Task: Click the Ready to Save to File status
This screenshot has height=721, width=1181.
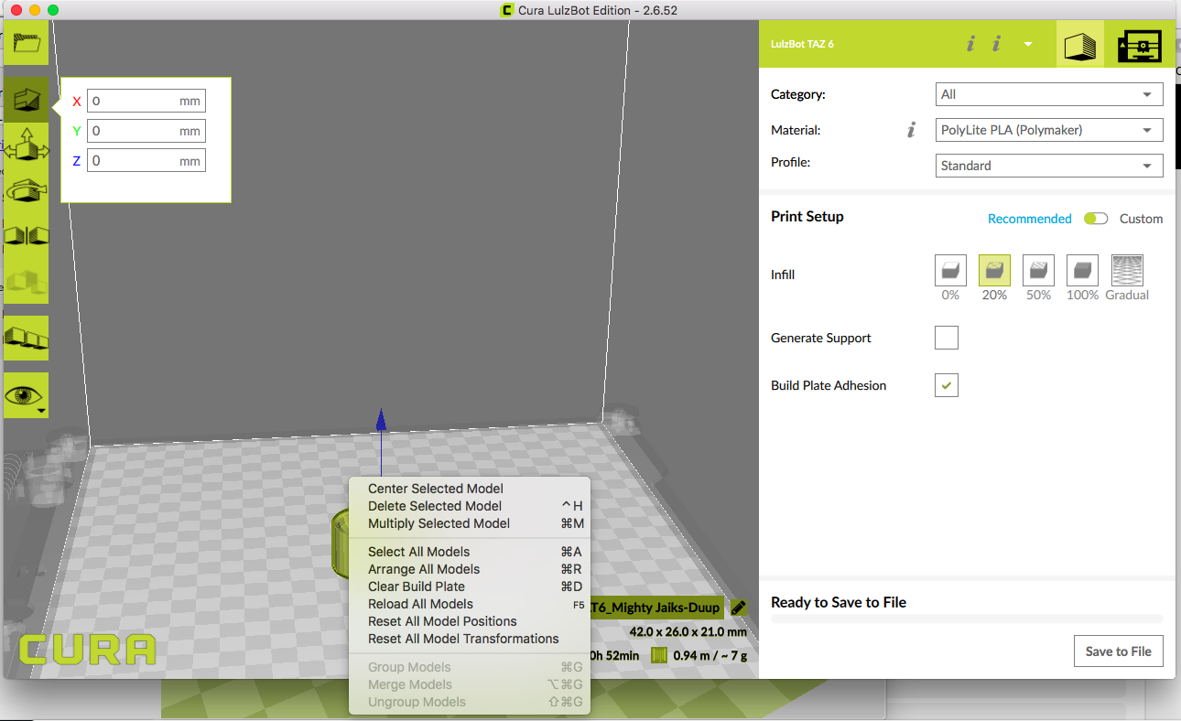Action: [x=839, y=602]
